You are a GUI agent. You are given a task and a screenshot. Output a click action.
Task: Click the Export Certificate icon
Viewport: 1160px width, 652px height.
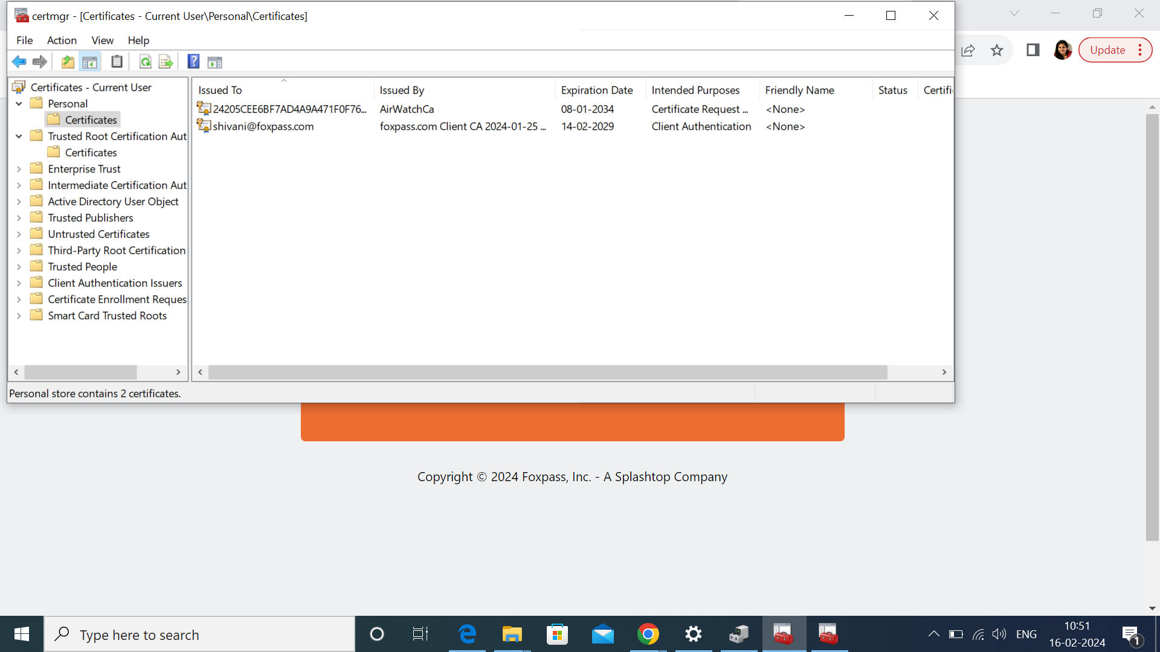coord(166,62)
